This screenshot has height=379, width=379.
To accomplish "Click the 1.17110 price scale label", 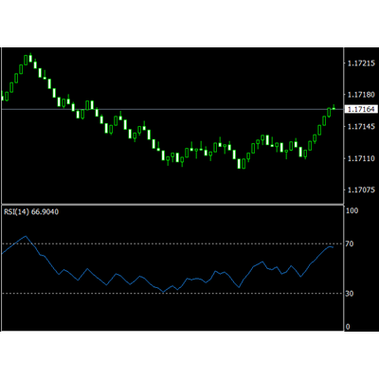I will [x=361, y=158].
